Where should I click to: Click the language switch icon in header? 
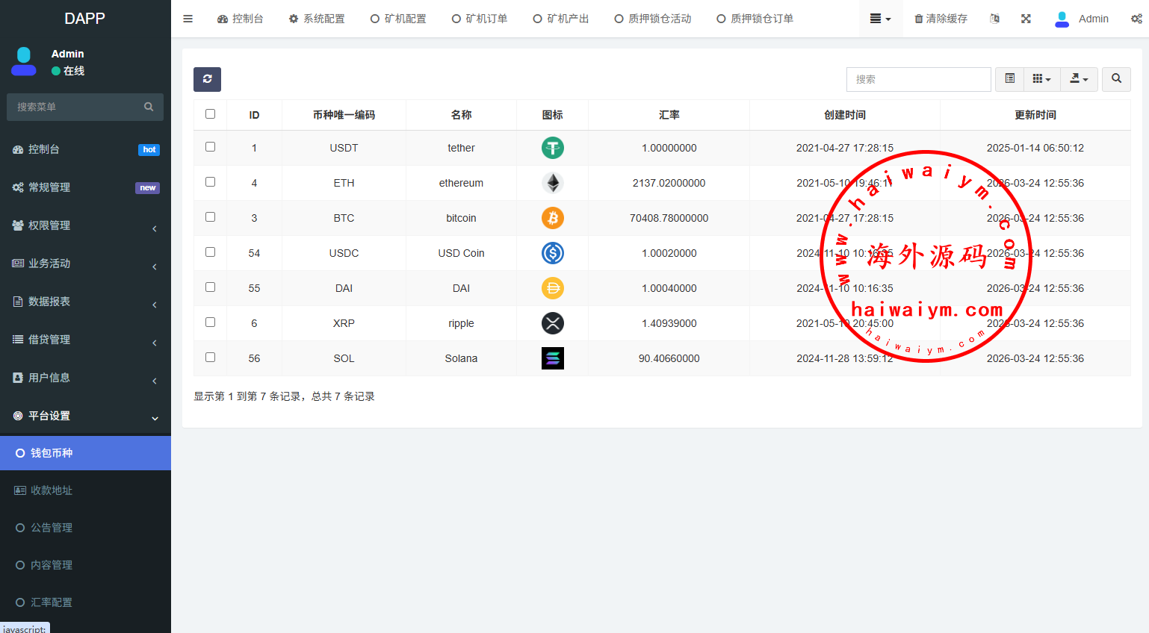pos(994,19)
